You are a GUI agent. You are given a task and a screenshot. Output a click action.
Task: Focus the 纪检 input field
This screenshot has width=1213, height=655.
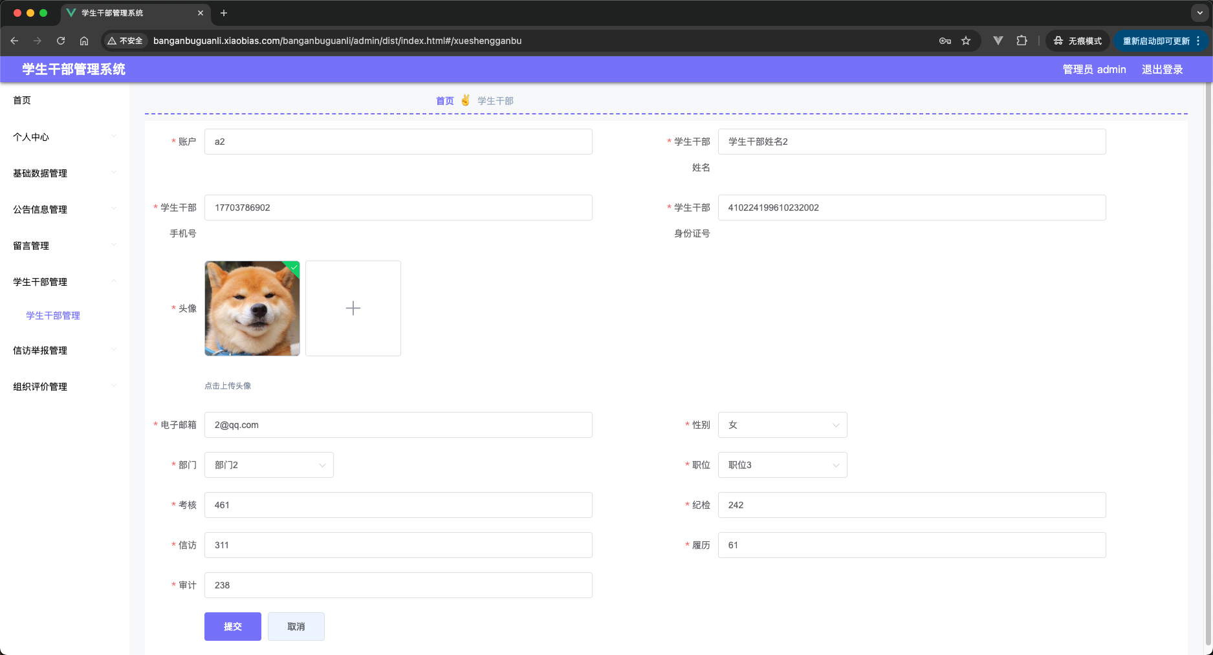912,505
